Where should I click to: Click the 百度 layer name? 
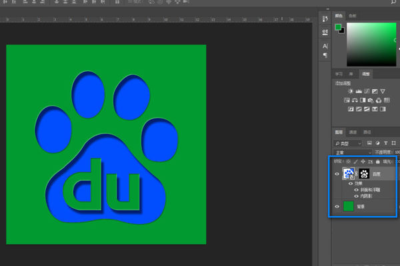pyautogui.click(x=377, y=174)
